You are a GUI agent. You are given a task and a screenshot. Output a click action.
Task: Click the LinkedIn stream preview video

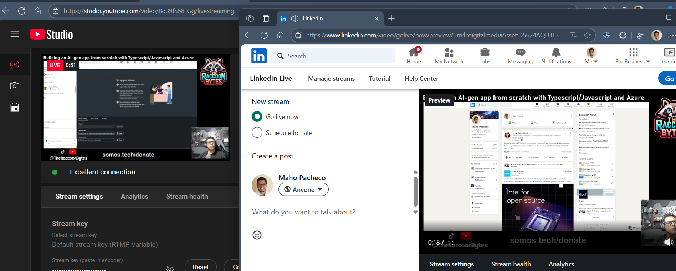tap(548, 171)
